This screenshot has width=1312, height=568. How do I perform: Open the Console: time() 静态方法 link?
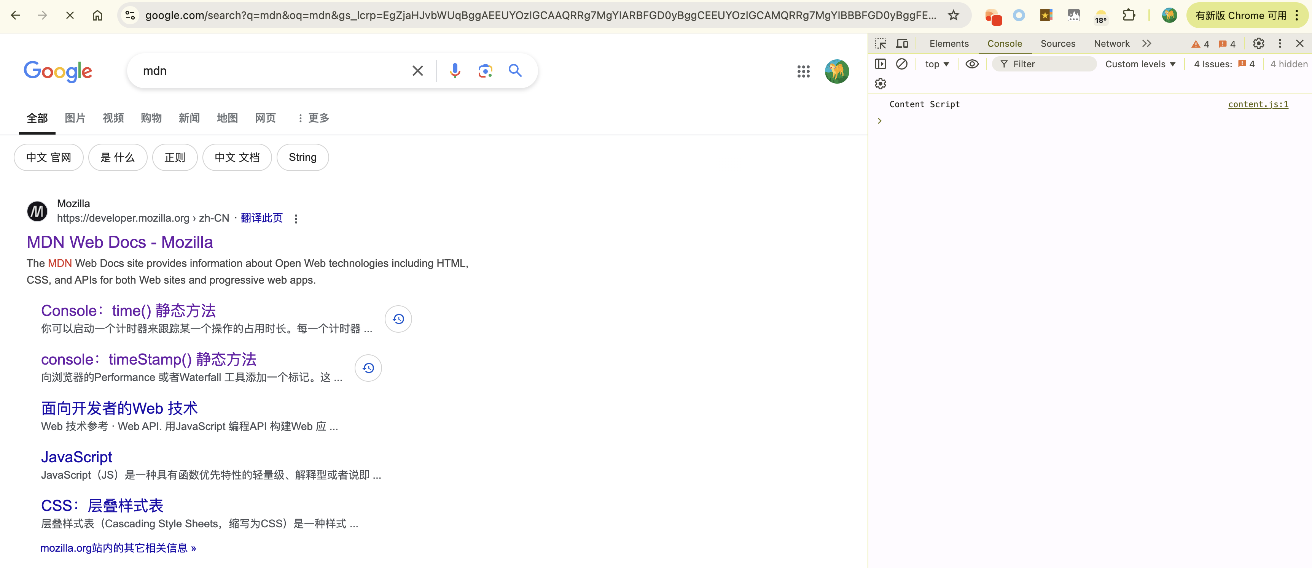click(x=128, y=311)
